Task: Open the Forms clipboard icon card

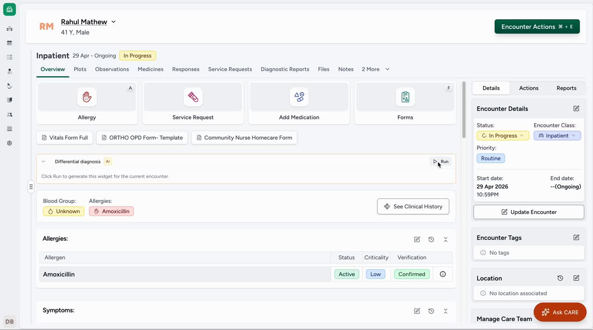Action: click(x=405, y=97)
